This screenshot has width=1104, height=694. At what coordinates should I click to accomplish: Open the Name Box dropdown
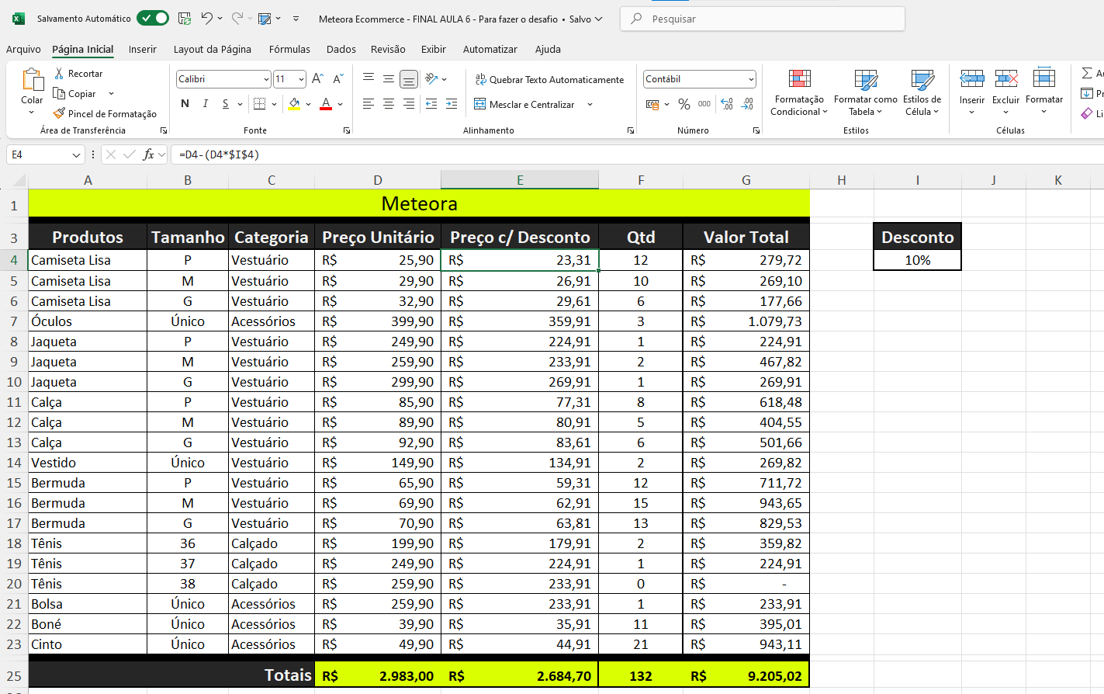[76, 155]
